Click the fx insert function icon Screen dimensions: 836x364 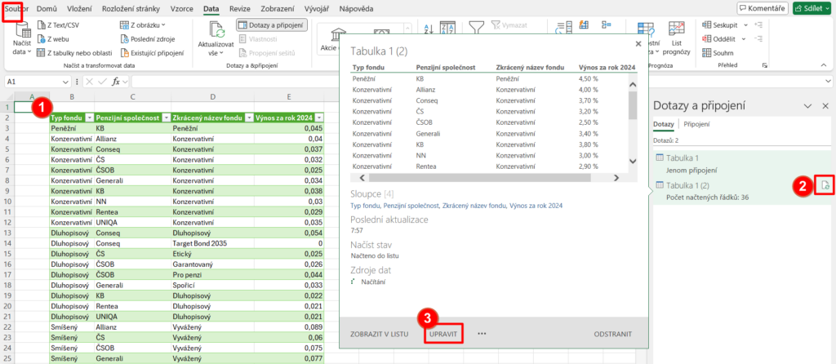(x=116, y=82)
